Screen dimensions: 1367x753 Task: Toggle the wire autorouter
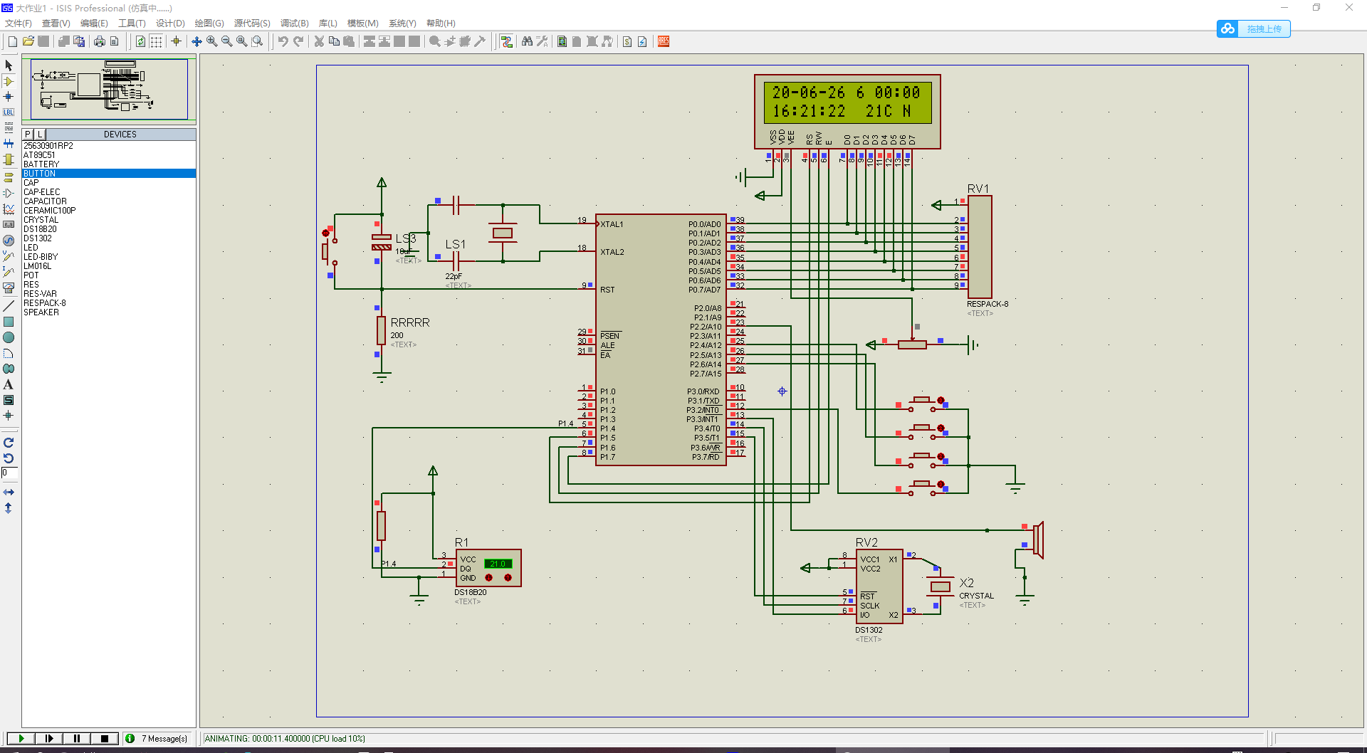click(x=506, y=41)
